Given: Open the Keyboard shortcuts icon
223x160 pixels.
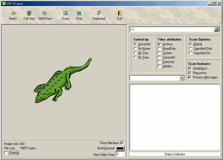Looking at the screenshot, I should pyautogui.click(x=99, y=13).
